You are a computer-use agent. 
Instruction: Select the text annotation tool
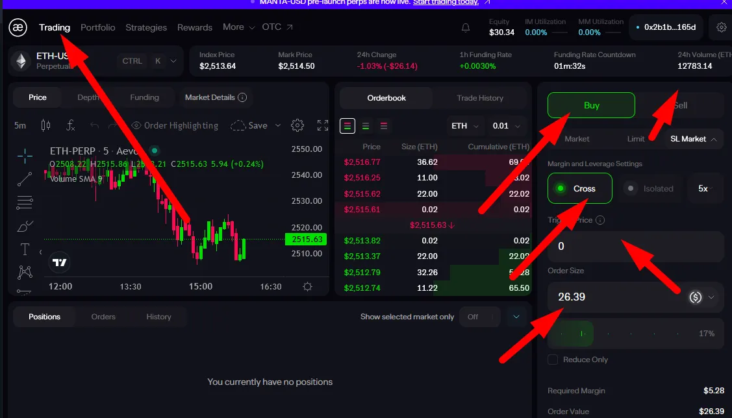25,249
